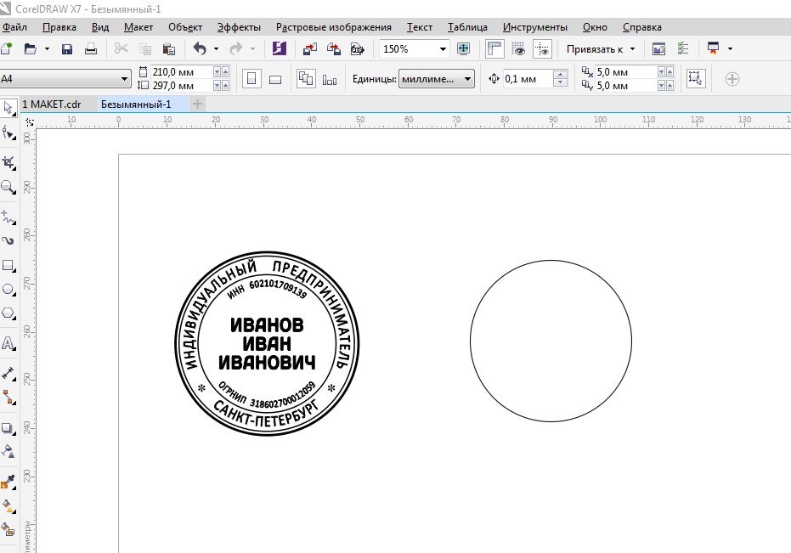
Task: Open the File menu
Action: 14,27
